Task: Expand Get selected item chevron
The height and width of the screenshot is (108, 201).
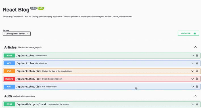Action: coord(192,87)
